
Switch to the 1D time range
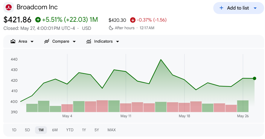(14, 130)
